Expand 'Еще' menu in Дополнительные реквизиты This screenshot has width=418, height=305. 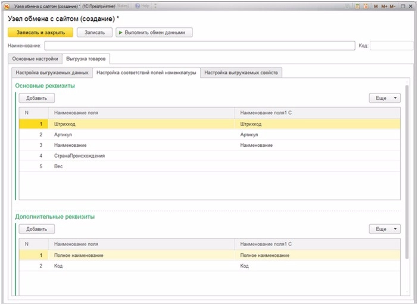click(x=385, y=229)
